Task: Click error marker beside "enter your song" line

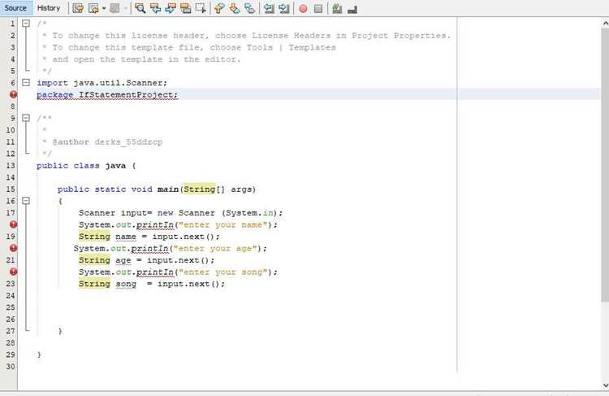Action: 13,272
